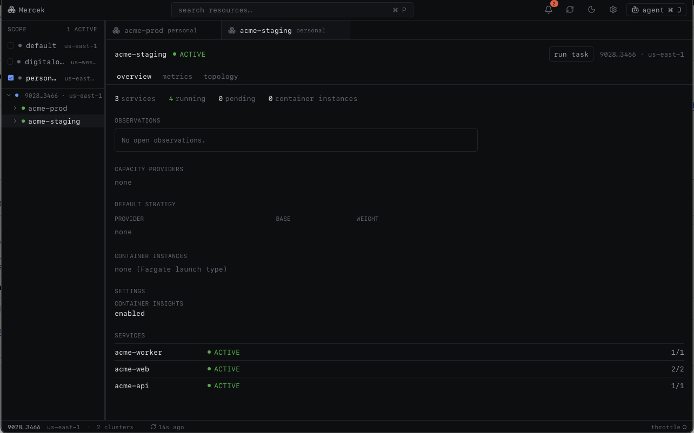694x433 pixels.
Task: Open the agent panel button
Action: [657, 10]
